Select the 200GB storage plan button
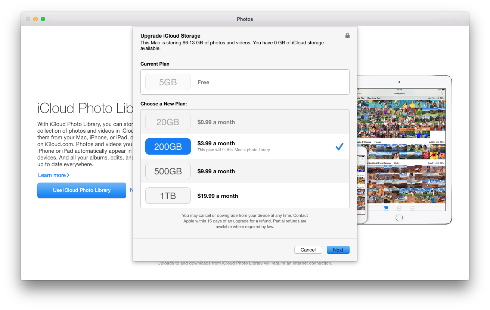The height and width of the screenshot is (310, 490). pyautogui.click(x=168, y=146)
